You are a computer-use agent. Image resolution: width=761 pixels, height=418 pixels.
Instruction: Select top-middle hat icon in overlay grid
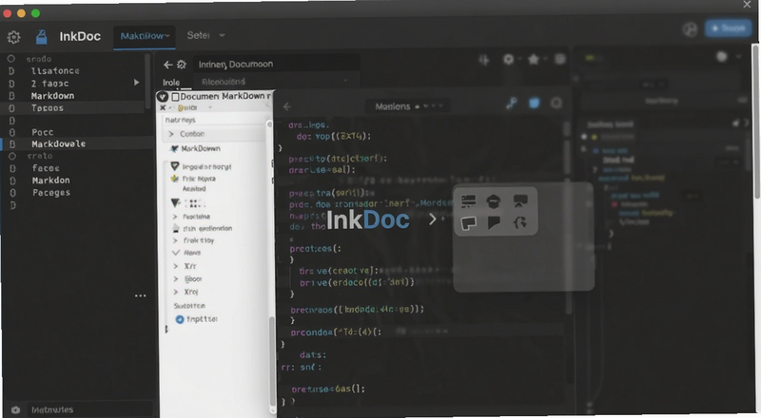[x=494, y=201]
